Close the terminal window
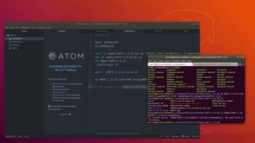This screenshot has height=143, width=255. (243, 57)
